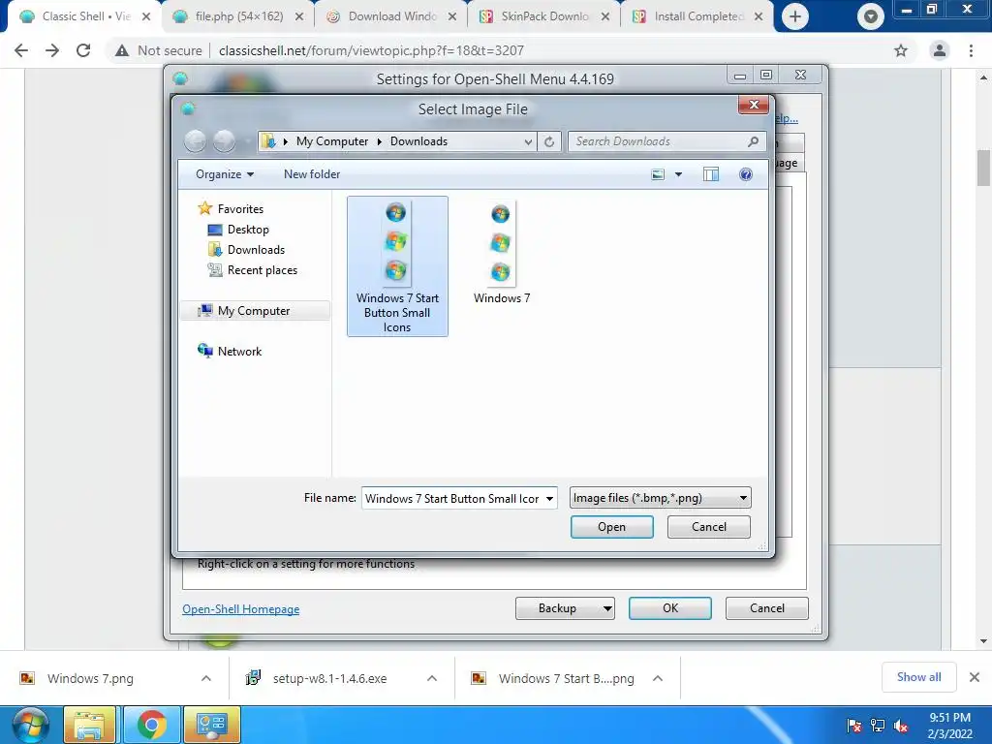Select the Windows 7 Start Button Small Icons thumbnail
992x744 pixels.
point(397,265)
